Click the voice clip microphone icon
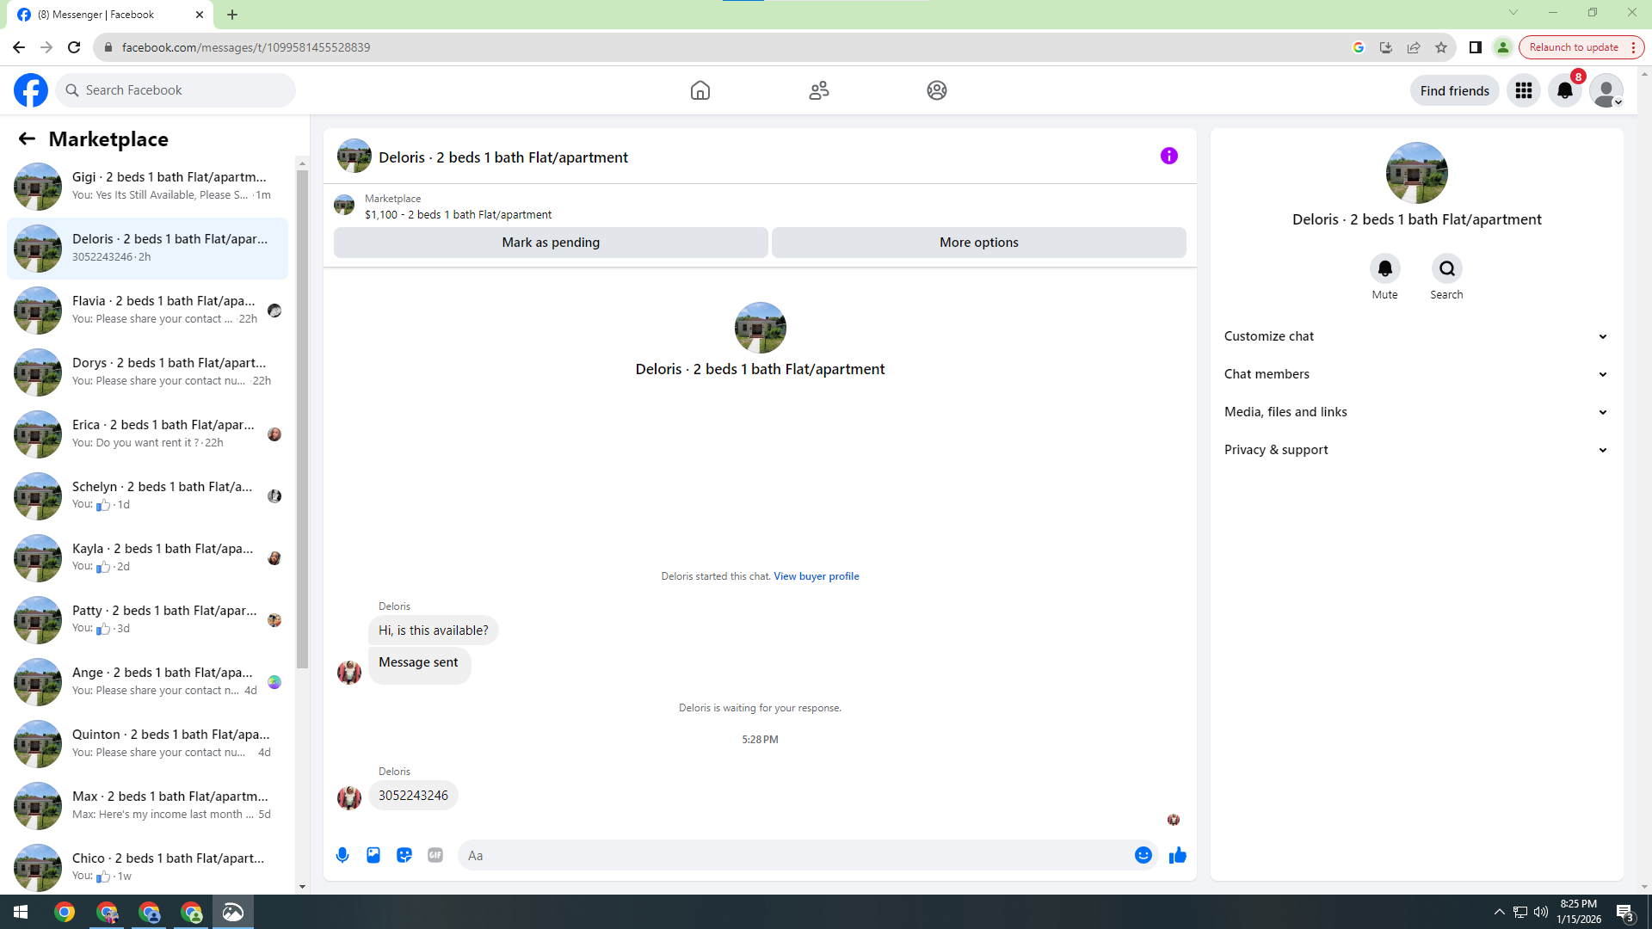The height and width of the screenshot is (929, 1652). [342, 855]
